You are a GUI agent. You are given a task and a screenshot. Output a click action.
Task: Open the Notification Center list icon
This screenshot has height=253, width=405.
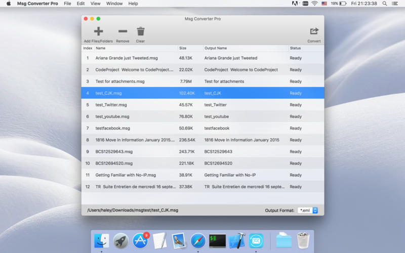click(395, 4)
